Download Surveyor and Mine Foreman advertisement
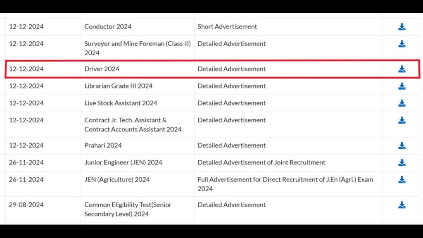Viewport: 423px width, 238px height. [402, 44]
